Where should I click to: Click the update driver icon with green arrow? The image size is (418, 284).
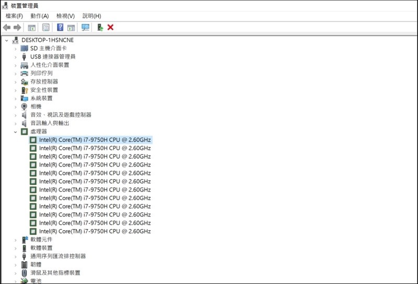[x=100, y=27]
